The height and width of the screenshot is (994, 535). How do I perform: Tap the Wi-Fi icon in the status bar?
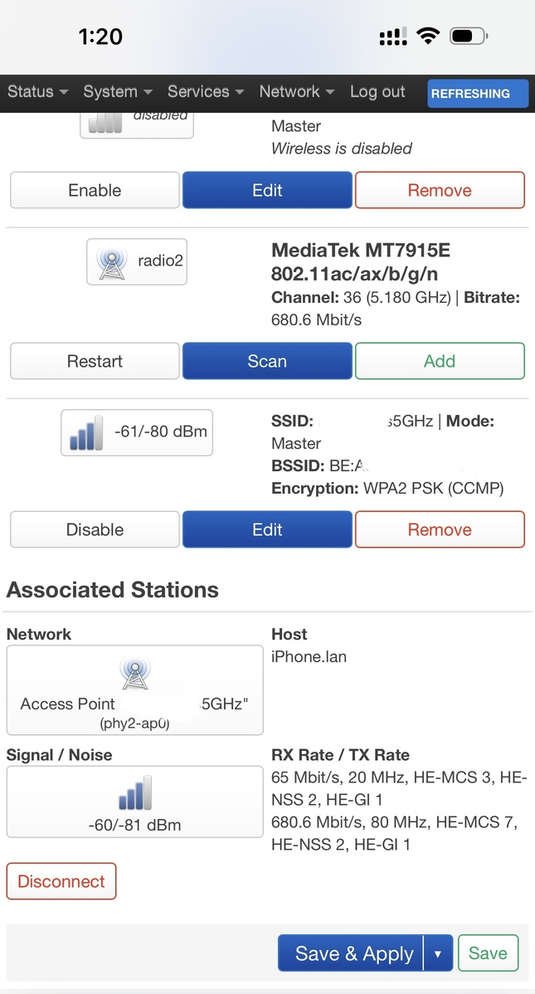point(429,37)
